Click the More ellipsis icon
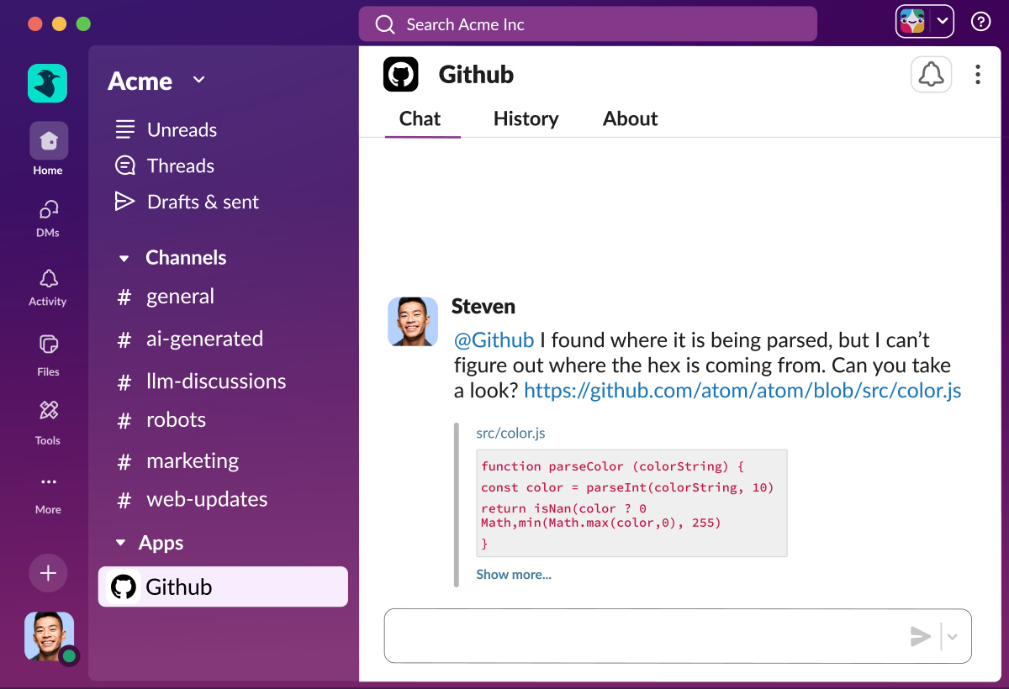 48,482
